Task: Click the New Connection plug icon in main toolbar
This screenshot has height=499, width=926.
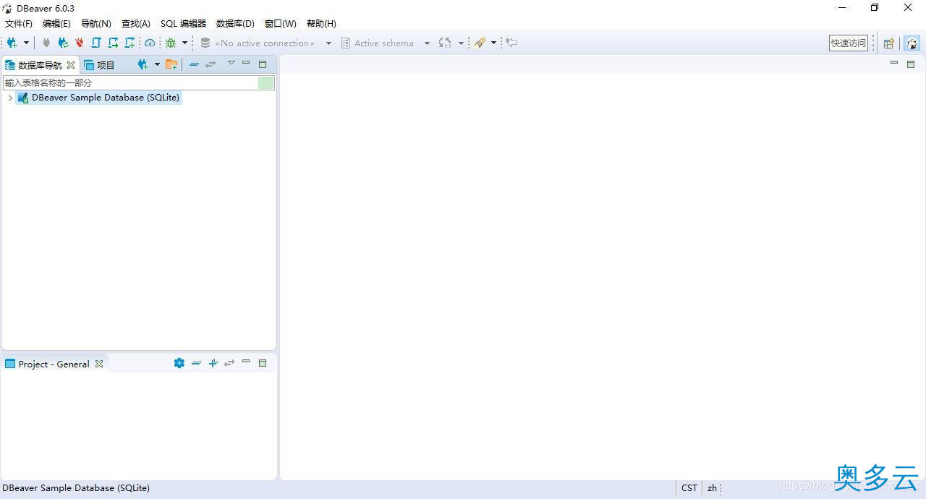Action: coord(12,43)
